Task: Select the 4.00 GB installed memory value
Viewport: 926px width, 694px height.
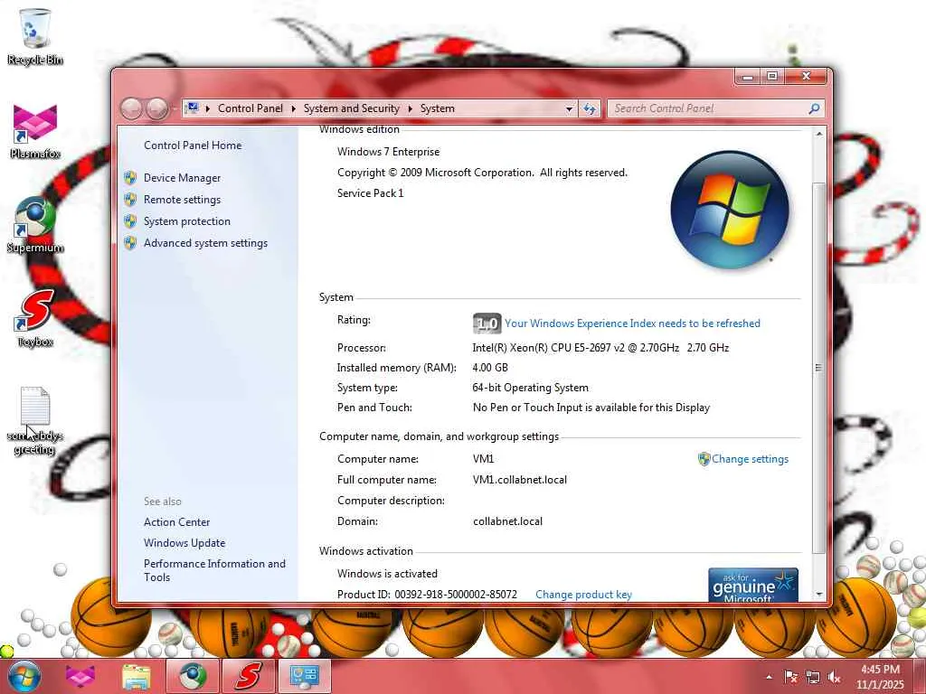Action: pyautogui.click(x=490, y=368)
